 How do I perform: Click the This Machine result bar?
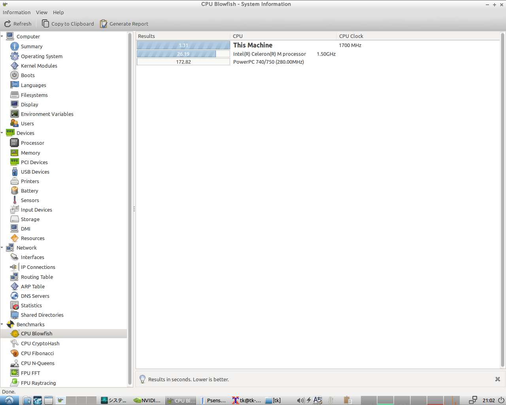pos(183,45)
